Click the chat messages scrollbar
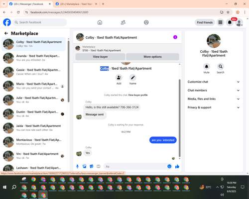Screen dimensions: 249x199 pos(179,118)
